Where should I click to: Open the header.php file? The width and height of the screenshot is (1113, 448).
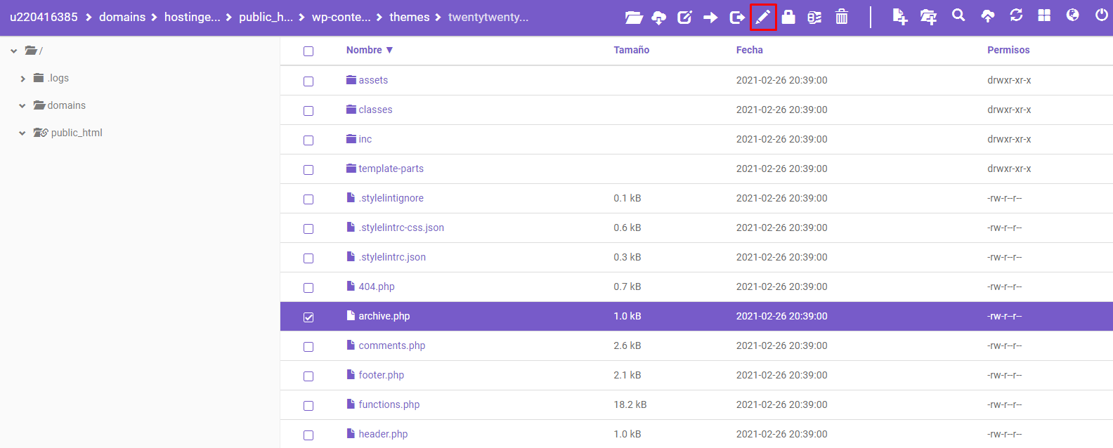(x=383, y=434)
